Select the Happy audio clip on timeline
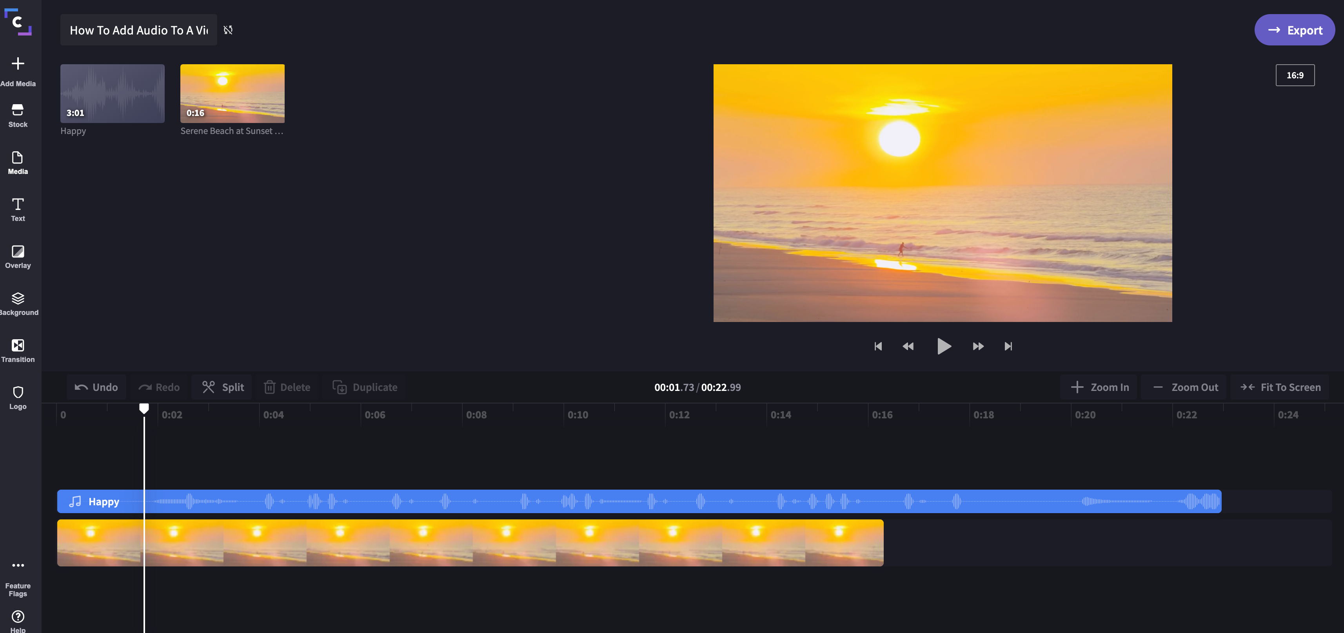Screen dimensions: 1344x633 [639, 502]
